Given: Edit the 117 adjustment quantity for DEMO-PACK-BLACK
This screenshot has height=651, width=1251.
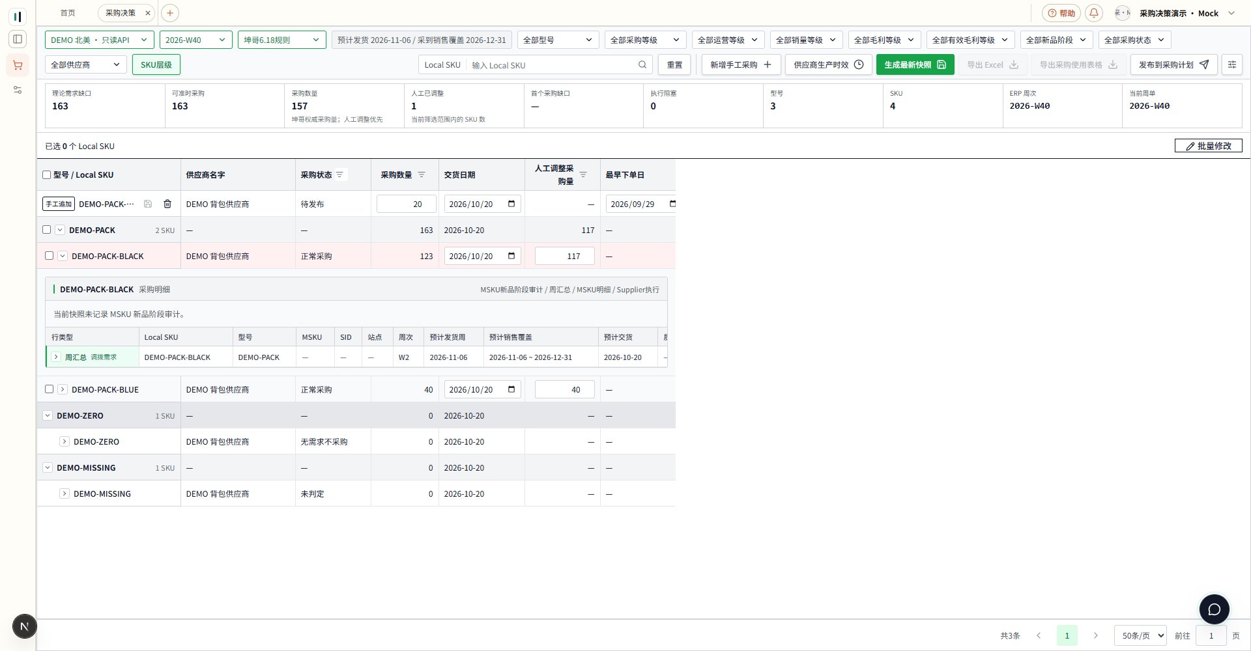Looking at the screenshot, I should (x=565, y=256).
